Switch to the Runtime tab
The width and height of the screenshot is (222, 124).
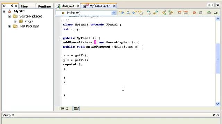point(44,6)
